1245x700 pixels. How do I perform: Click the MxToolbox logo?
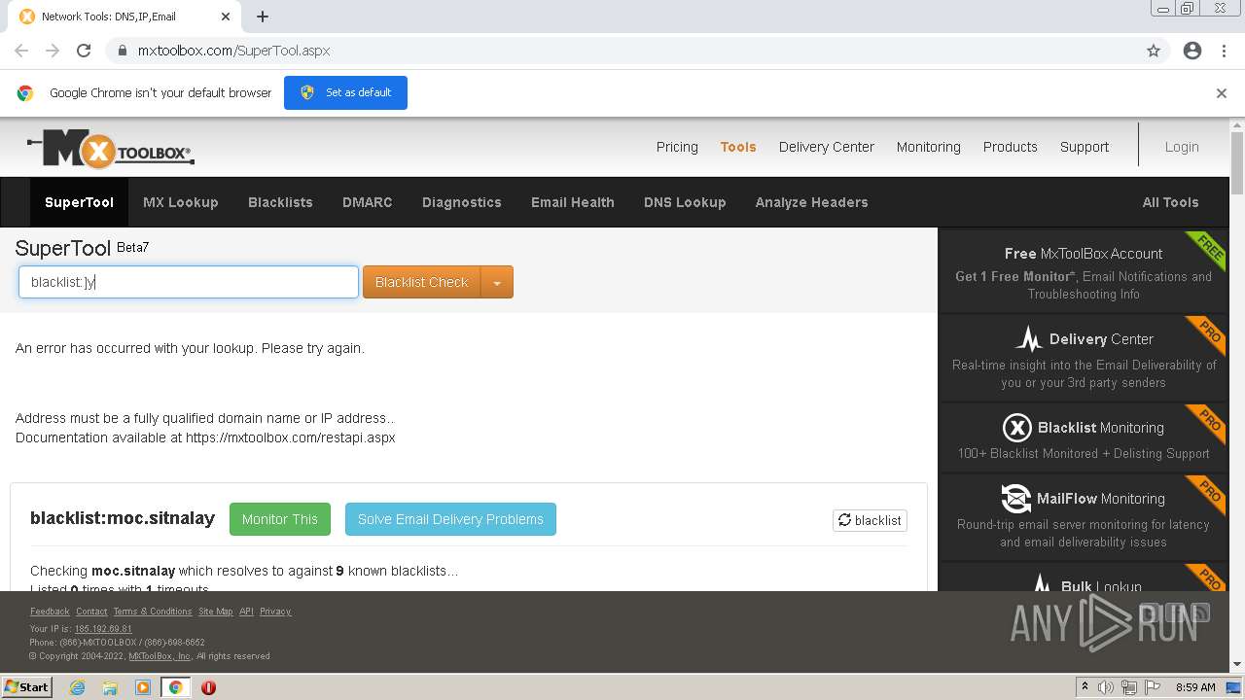111,149
